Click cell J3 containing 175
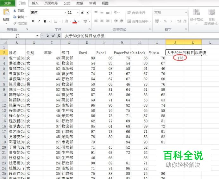 (175, 58)
